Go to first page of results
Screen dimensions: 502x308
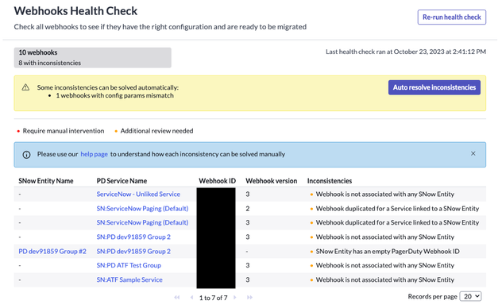(176, 298)
